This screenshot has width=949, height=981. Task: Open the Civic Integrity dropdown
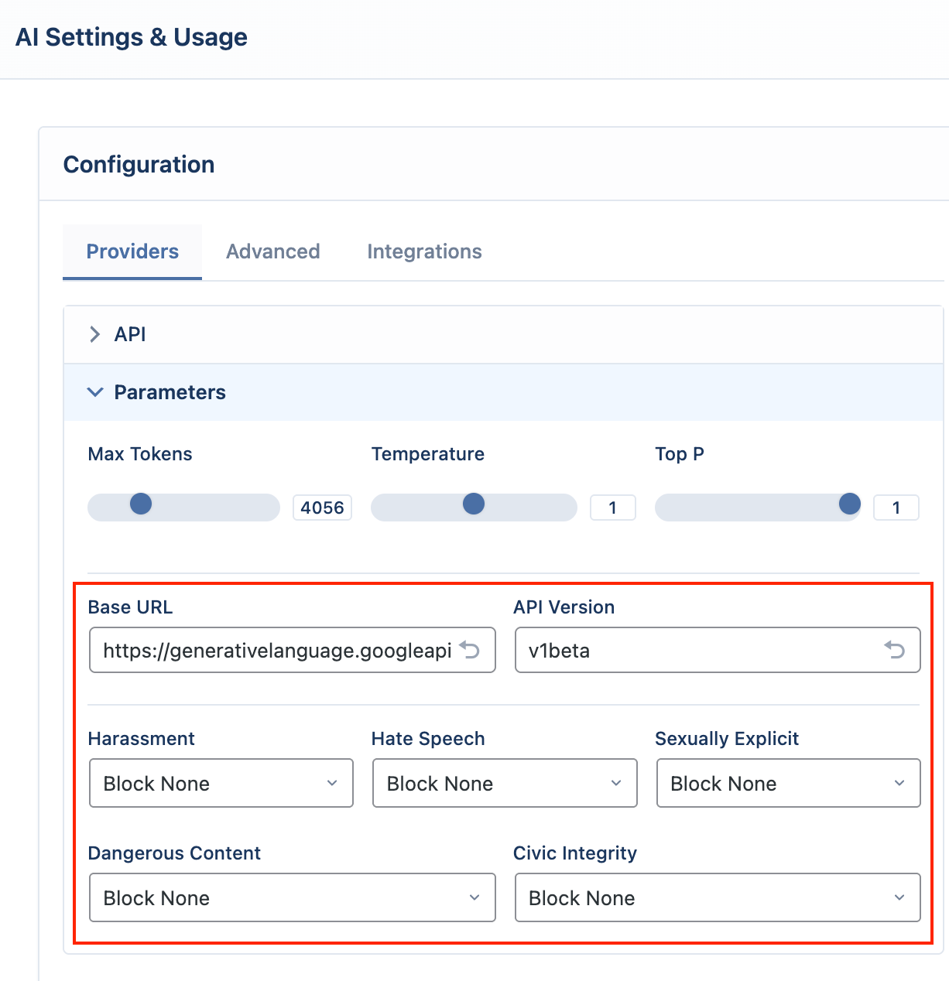coord(718,897)
